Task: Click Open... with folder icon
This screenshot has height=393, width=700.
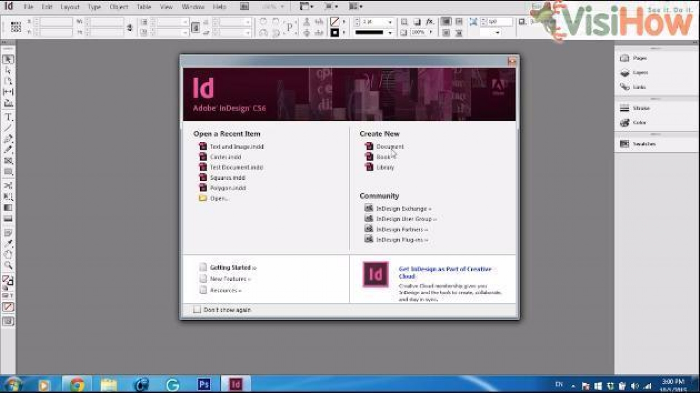Action: [x=213, y=198]
